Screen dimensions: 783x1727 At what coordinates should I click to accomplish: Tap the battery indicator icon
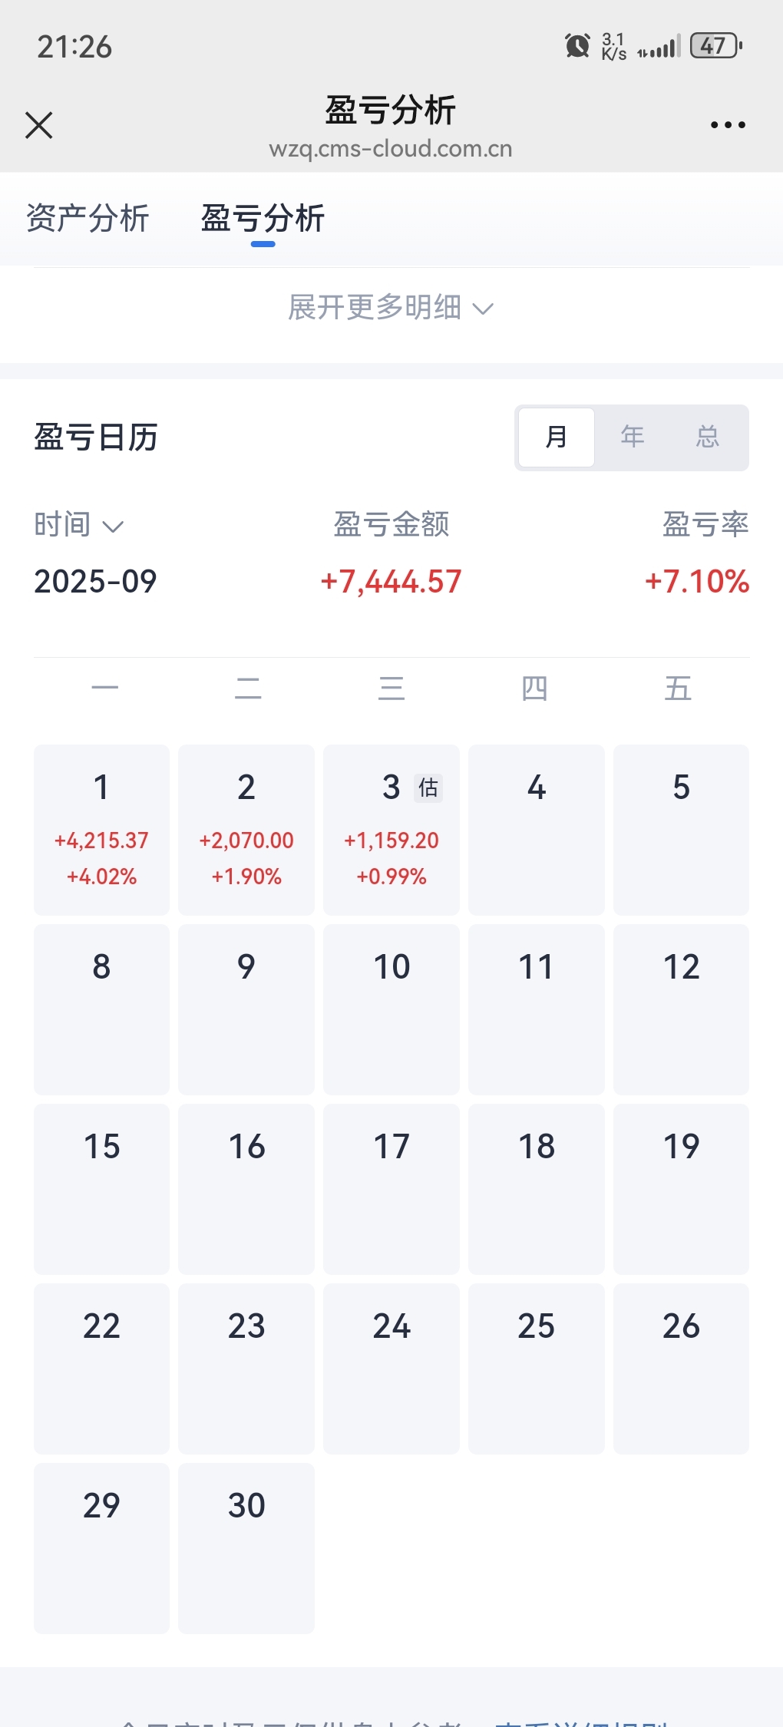point(716,46)
